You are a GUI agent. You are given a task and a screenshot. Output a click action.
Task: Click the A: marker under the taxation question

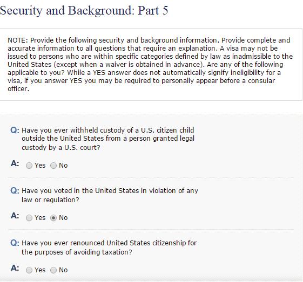(15, 268)
